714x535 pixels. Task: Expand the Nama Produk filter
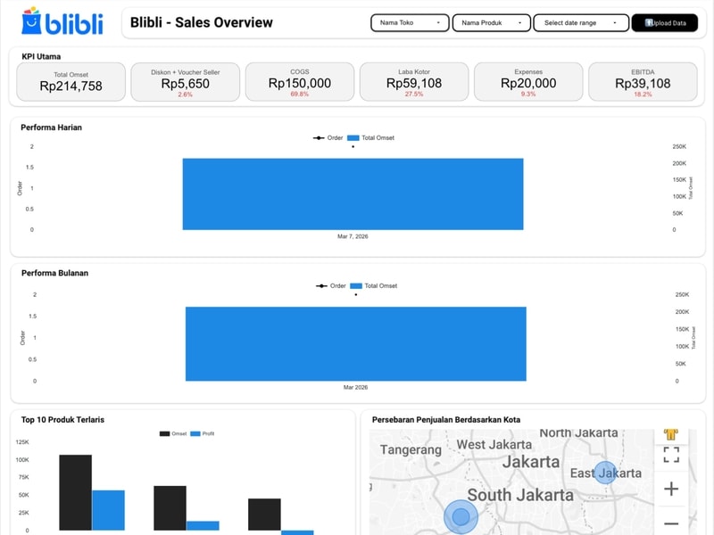[x=492, y=23]
